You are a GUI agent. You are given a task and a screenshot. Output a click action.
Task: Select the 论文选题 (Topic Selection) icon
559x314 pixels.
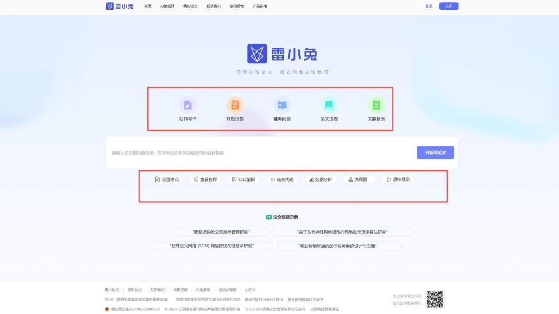[x=329, y=109]
